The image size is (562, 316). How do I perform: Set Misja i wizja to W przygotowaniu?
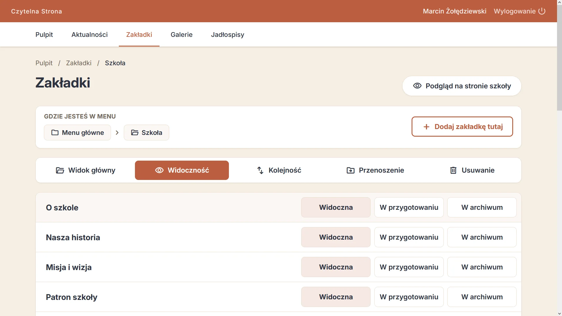click(409, 267)
